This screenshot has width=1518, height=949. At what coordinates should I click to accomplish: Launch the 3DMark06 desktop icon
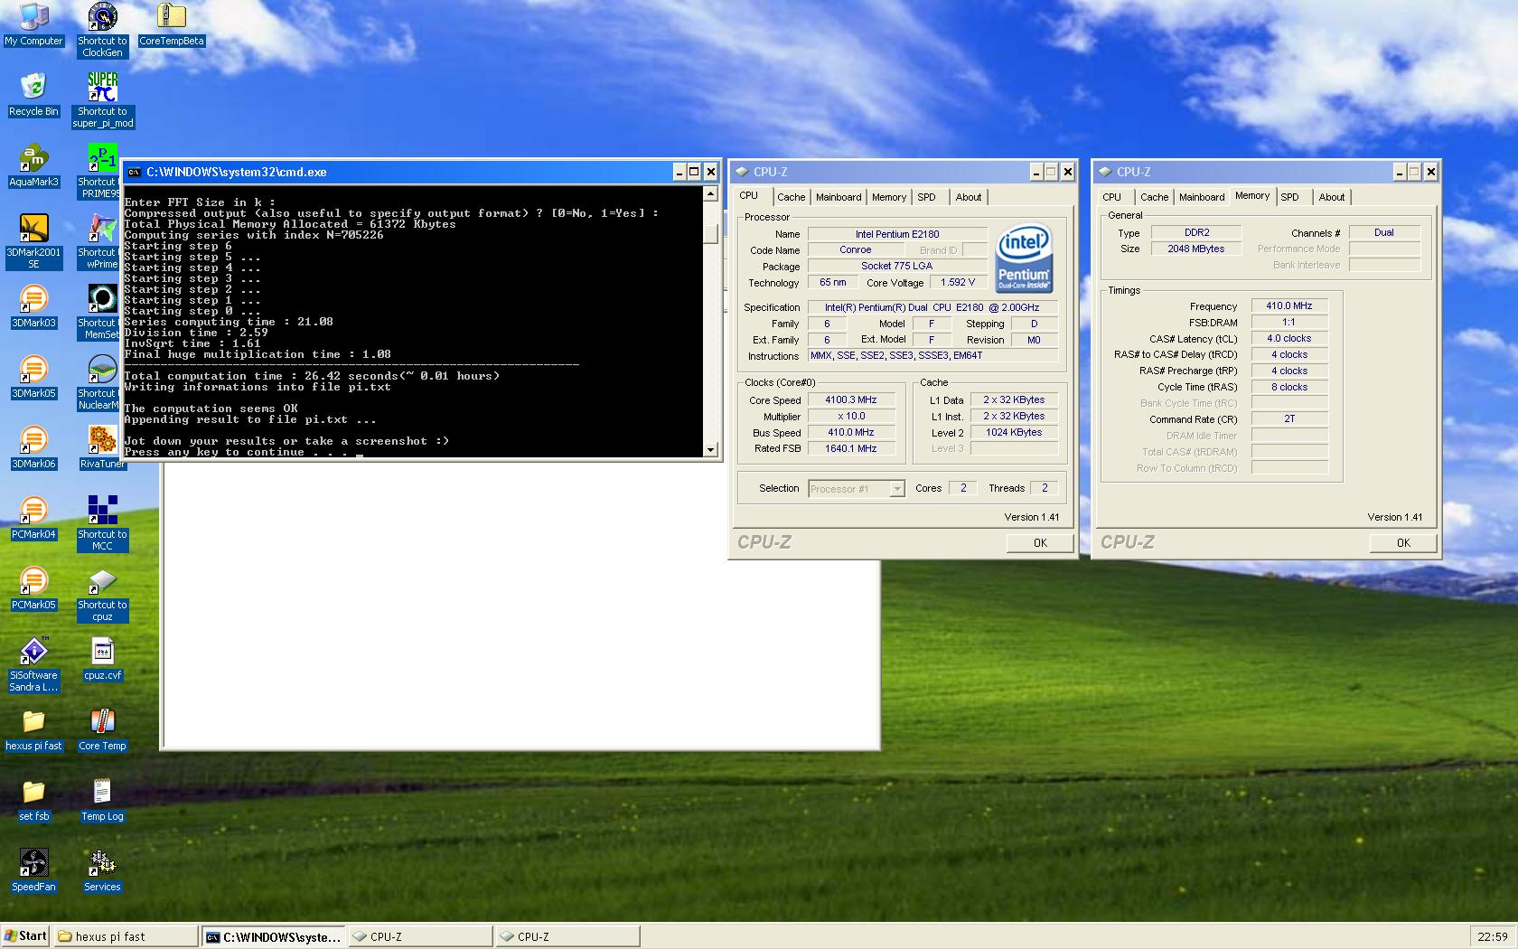pyautogui.click(x=33, y=447)
